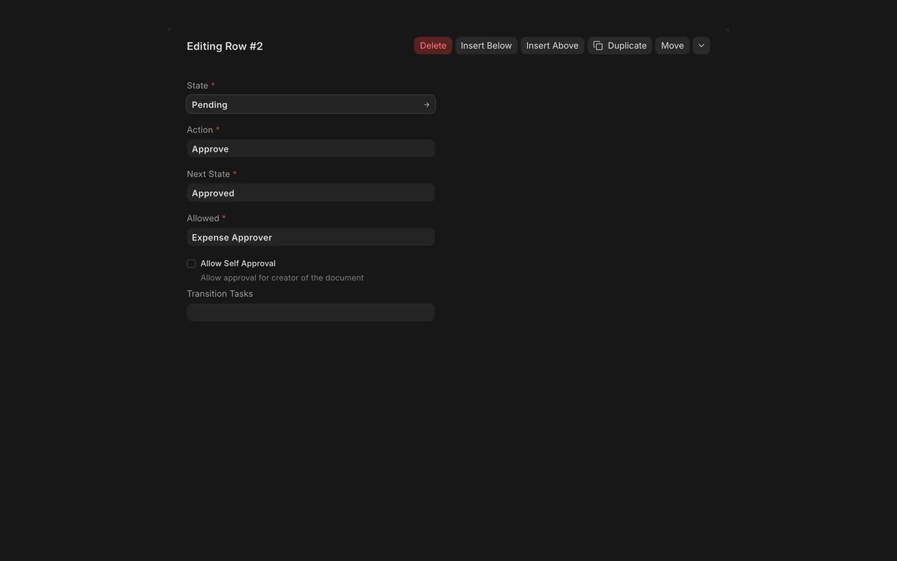This screenshot has width=897, height=561.
Task: Edit the Next State field showing Approved
Action: click(x=311, y=193)
